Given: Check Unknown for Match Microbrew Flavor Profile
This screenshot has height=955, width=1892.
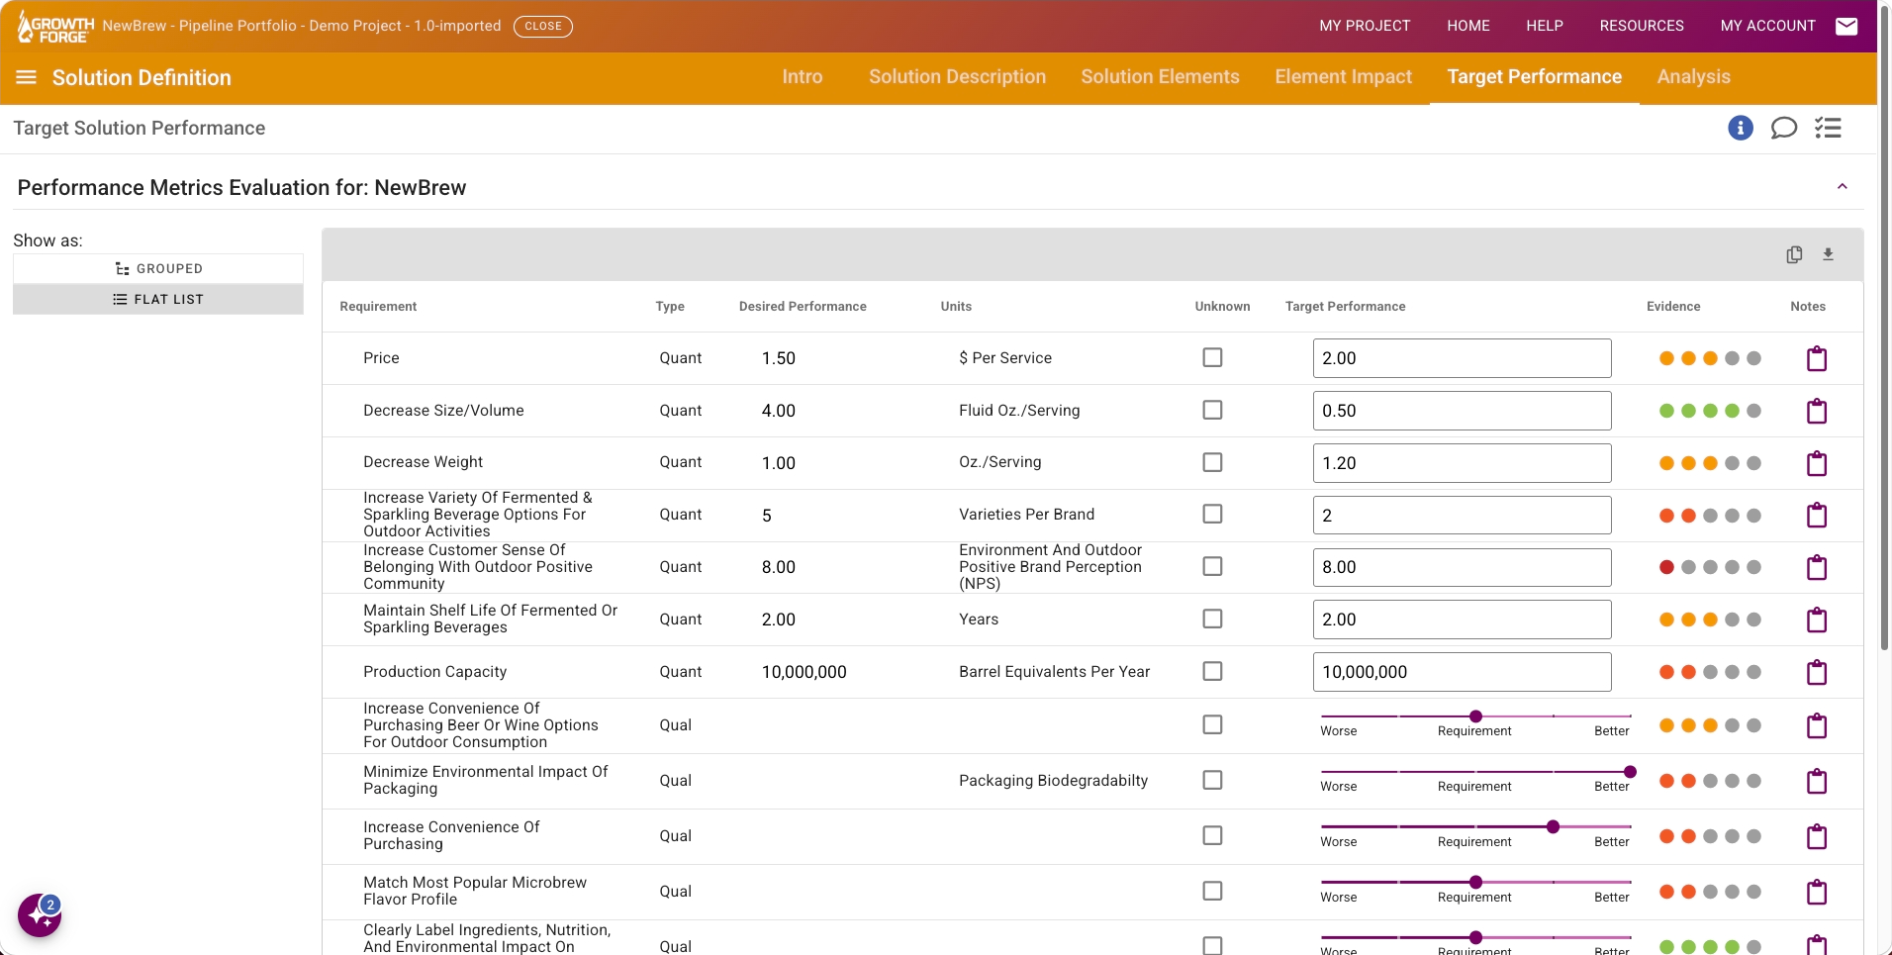Looking at the screenshot, I should coord(1212,891).
